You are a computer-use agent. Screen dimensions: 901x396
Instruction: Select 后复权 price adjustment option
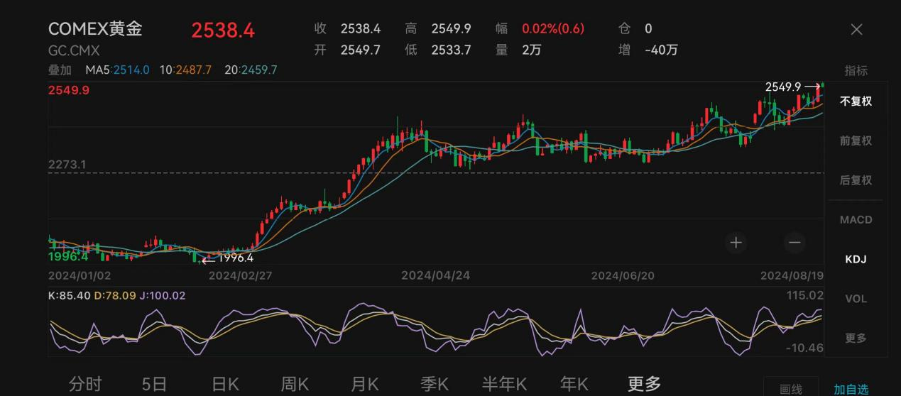click(856, 180)
